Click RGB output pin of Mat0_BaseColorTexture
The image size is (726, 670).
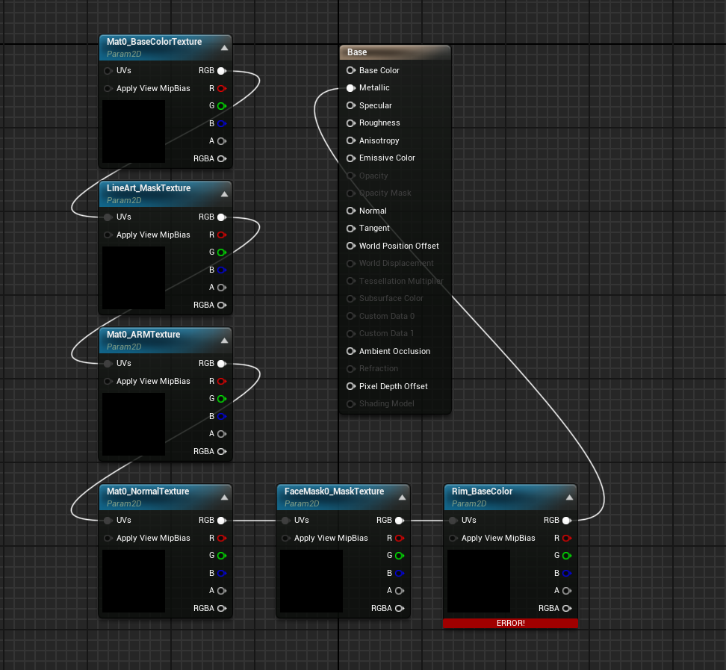click(x=222, y=71)
